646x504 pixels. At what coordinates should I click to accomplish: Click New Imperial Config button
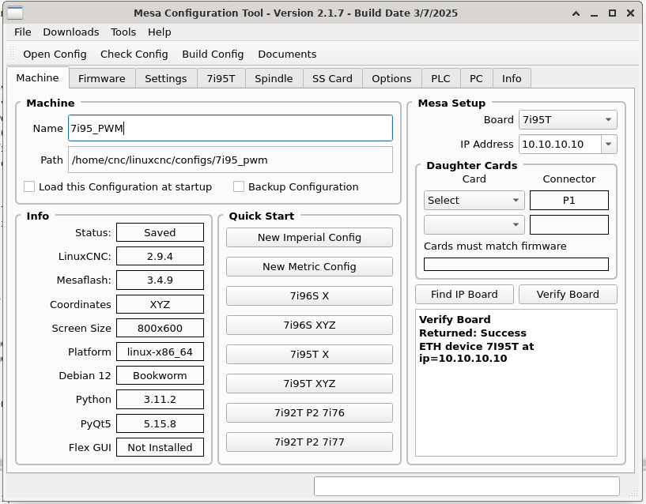click(309, 238)
